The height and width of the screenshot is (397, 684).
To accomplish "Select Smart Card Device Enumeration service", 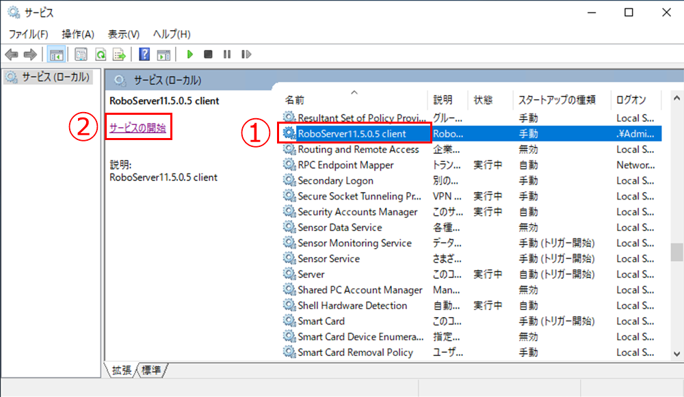I will (360, 337).
